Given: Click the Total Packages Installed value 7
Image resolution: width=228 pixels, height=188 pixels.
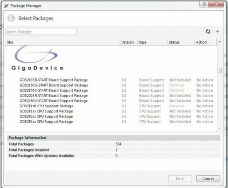Looking at the screenshot, I should click(x=116, y=150).
